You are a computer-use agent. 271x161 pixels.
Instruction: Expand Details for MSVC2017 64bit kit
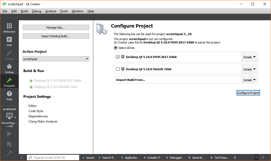(249, 57)
